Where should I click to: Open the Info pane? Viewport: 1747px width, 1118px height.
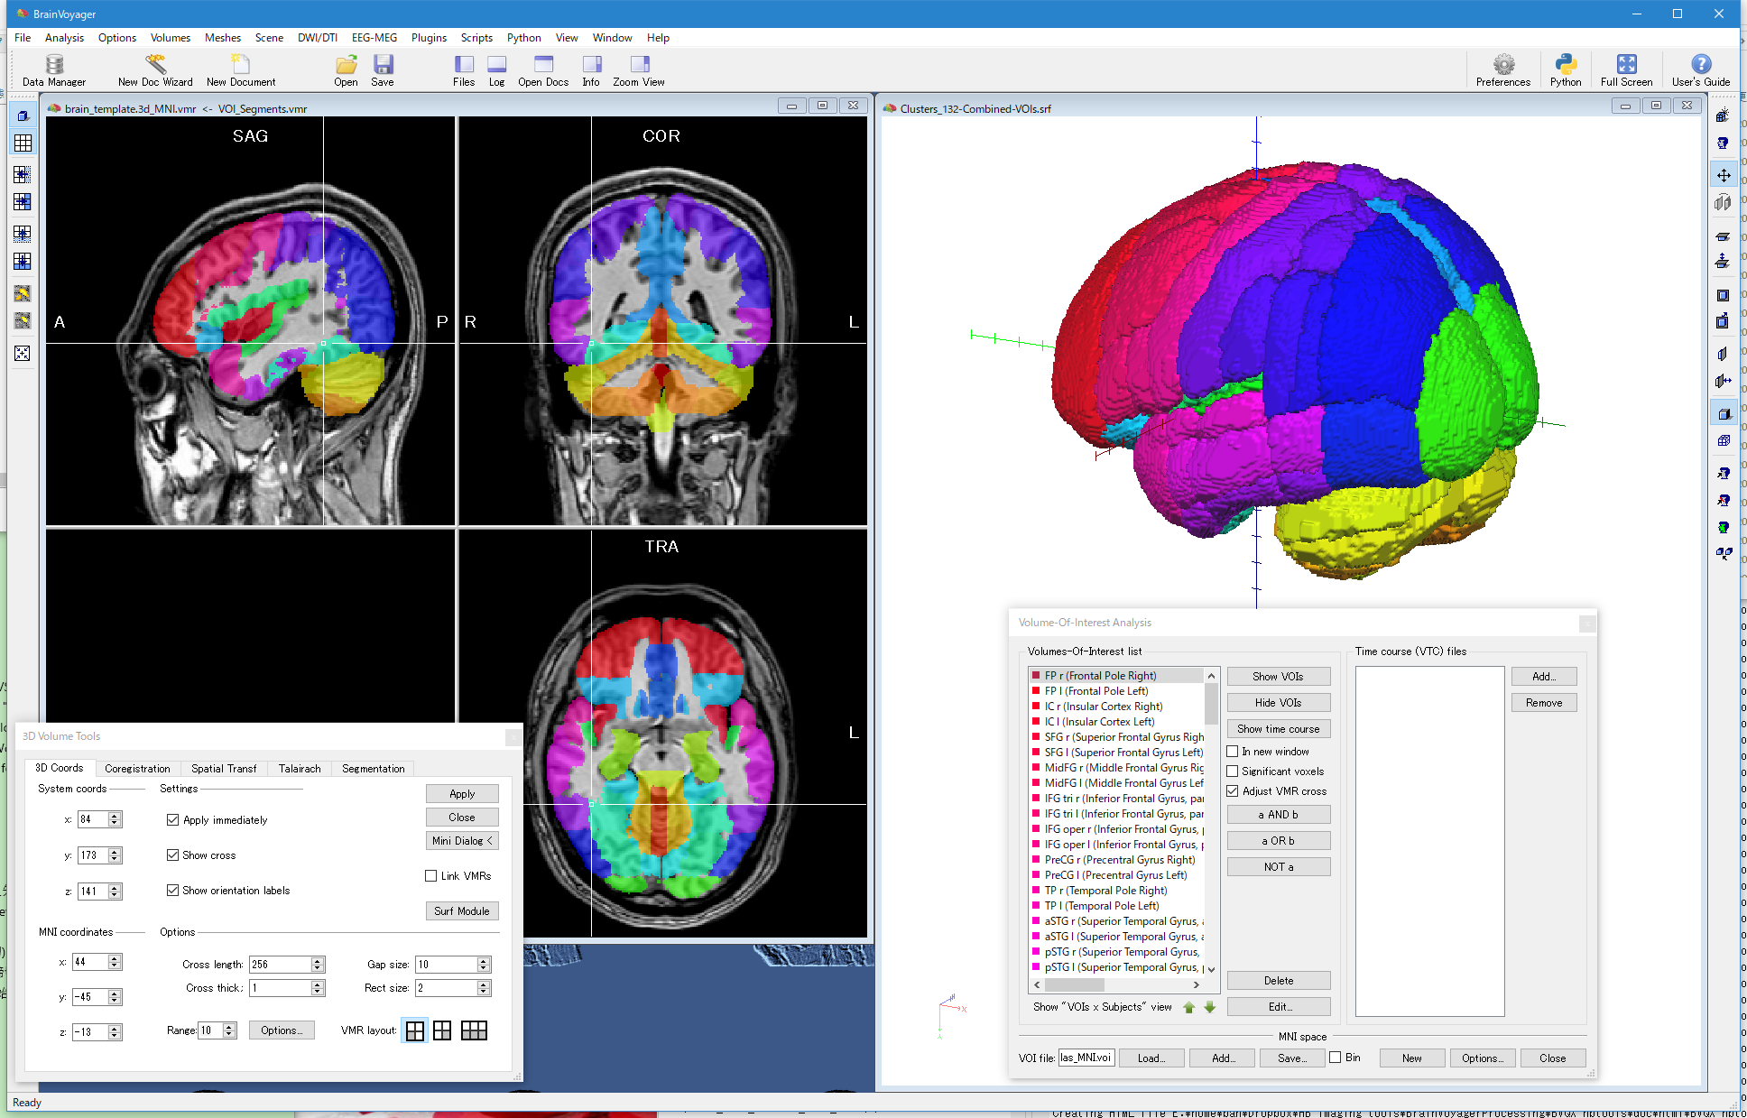591,69
